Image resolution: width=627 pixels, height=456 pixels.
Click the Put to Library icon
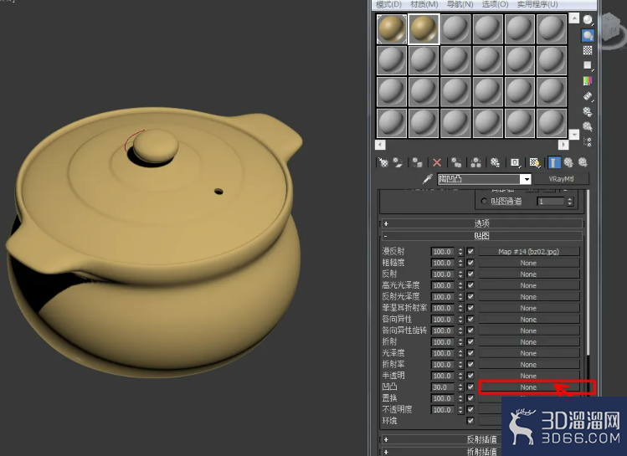[x=495, y=162]
